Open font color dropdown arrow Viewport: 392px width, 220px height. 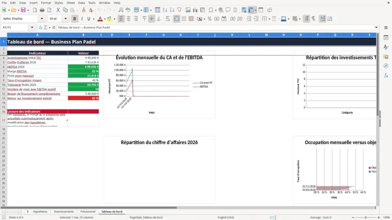click(x=105, y=19)
